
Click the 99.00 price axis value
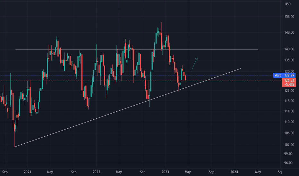pyautogui.click(x=288, y=154)
